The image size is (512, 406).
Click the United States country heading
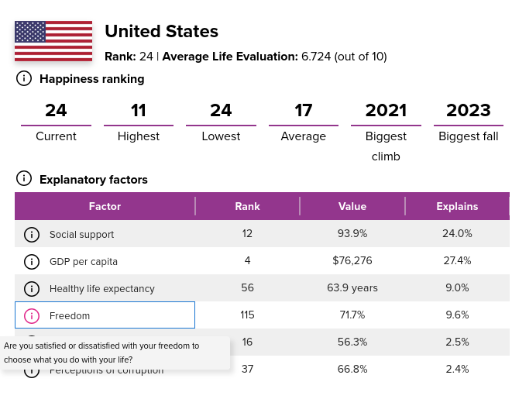pyautogui.click(x=161, y=32)
